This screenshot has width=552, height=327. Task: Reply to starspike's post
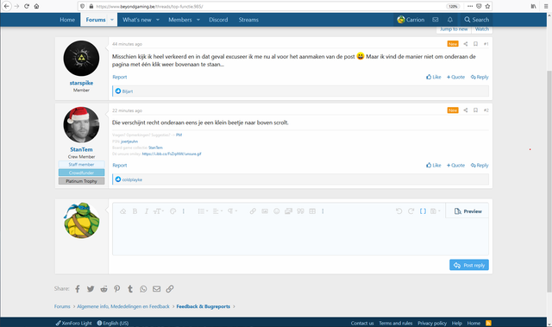point(480,77)
